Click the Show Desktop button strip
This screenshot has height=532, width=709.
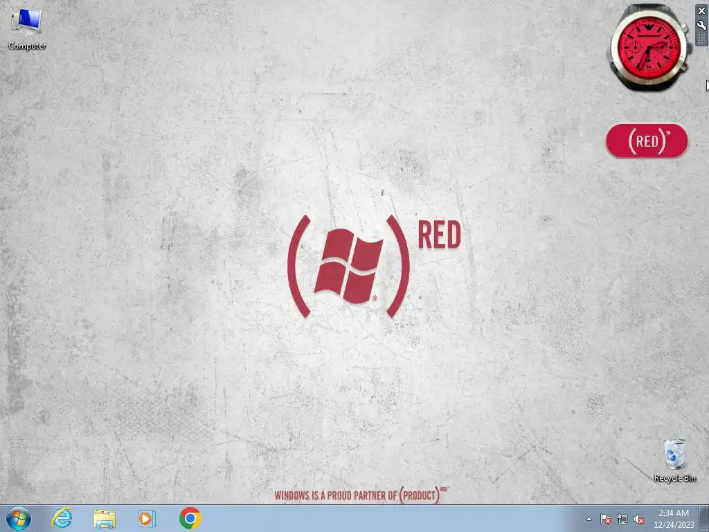[704, 519]
